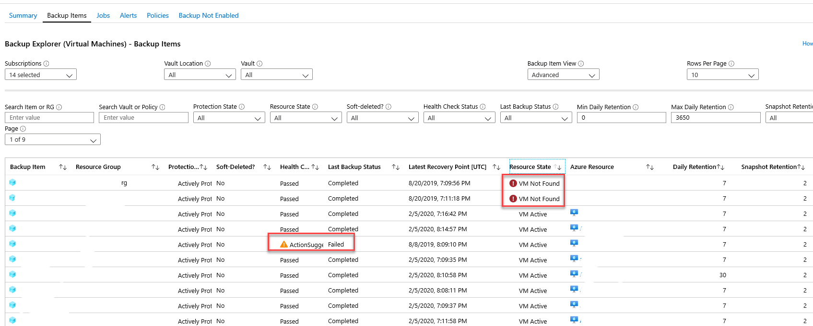This screenshot has width=813, height=326.
Task: Sort by Last Backup Status column arrows
Action: tap(396, 167)
